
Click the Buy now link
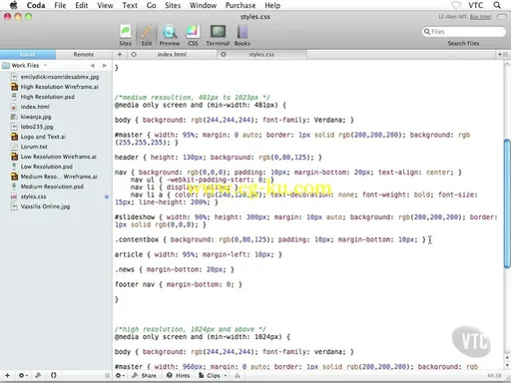coord(480,17)
